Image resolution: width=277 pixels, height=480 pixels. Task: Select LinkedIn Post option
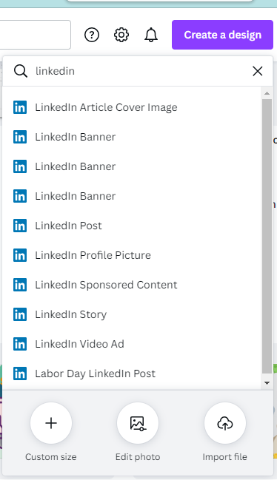tap(132, 226)
